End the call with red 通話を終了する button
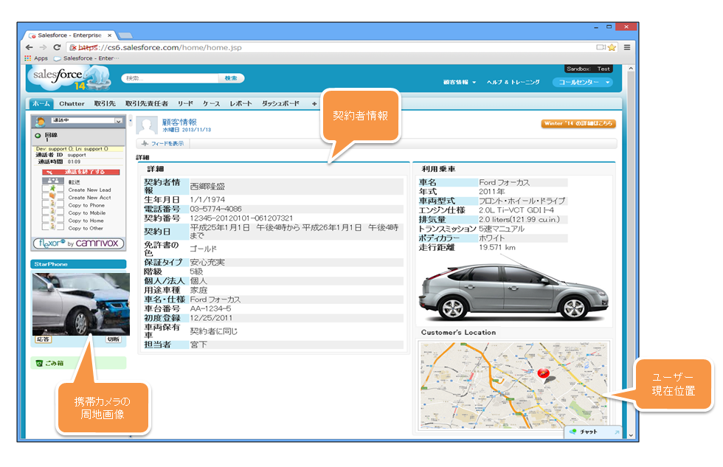The image size is (723, 467). [80, 172]
